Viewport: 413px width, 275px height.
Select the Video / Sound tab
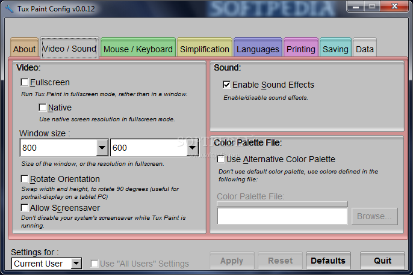point(70,48)
